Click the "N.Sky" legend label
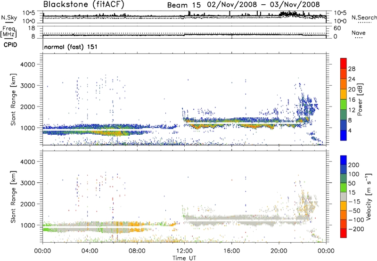Viewport: 377px width, 261px height. (9, 17)
